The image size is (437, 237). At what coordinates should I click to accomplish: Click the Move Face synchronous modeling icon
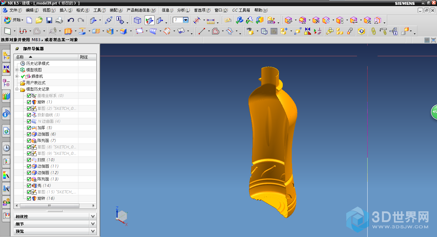[x=289, y=20]
